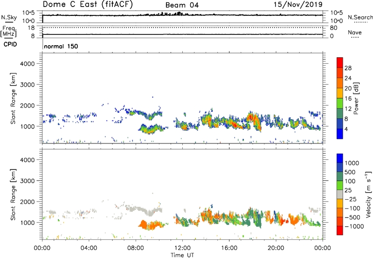The width and height of the screenshot is (373, 258).
Task: Click the 25 label on Velocity colorbar
Action: (x=348, y=190)
